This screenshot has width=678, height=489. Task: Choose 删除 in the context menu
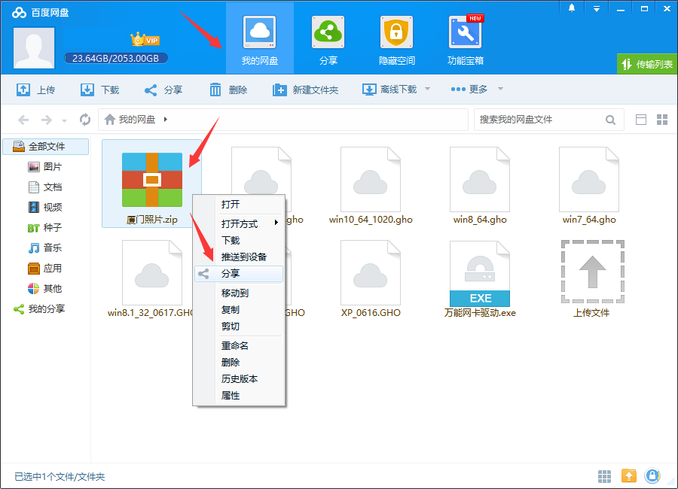point(239,363)
